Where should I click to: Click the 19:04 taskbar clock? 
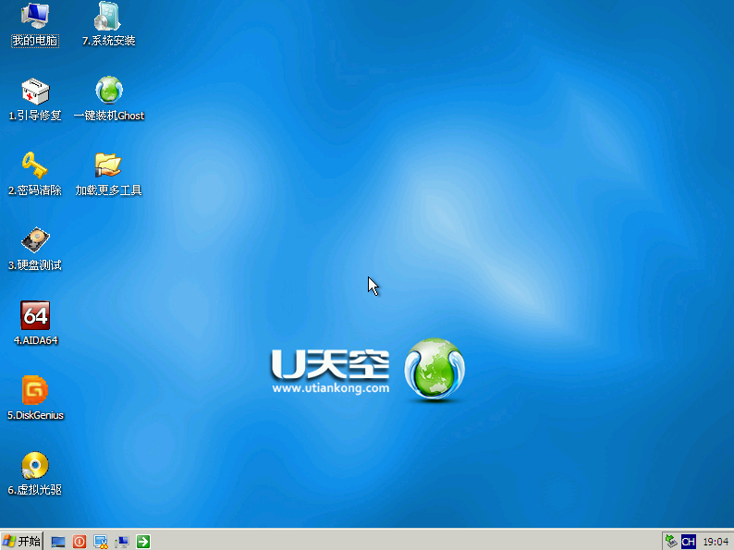(x=716, y=542)
